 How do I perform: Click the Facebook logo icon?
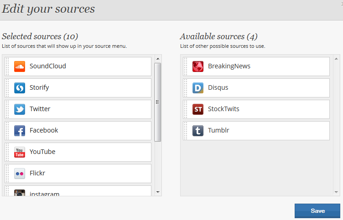click(x=20, y=131)
